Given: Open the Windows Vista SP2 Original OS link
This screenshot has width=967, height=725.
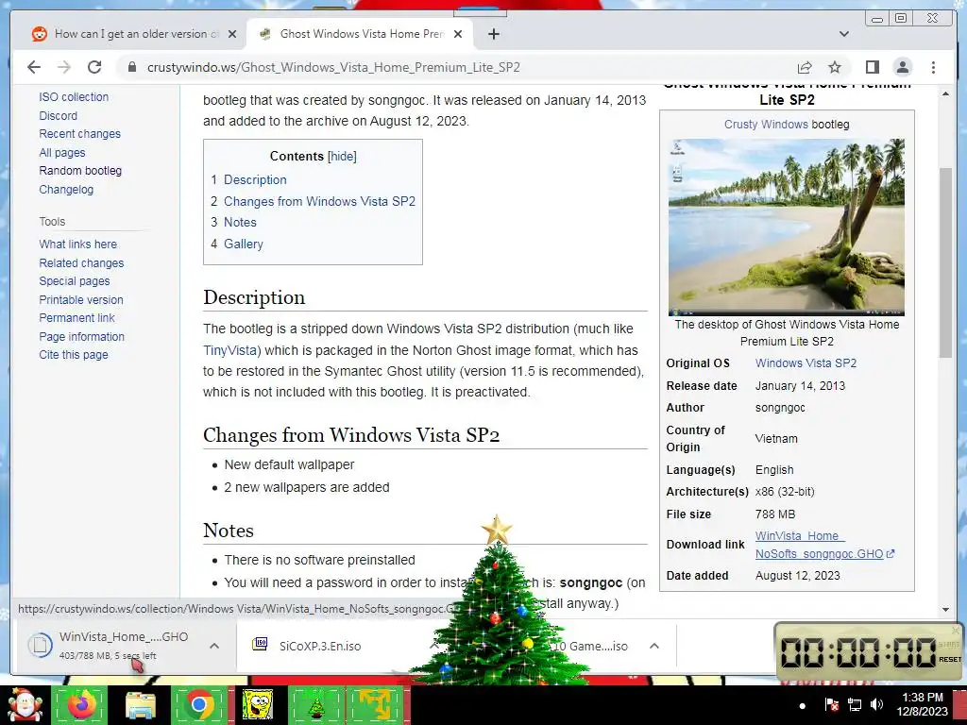Looking at the screenshot, I should pyautogui.click(x=806, y=363).
